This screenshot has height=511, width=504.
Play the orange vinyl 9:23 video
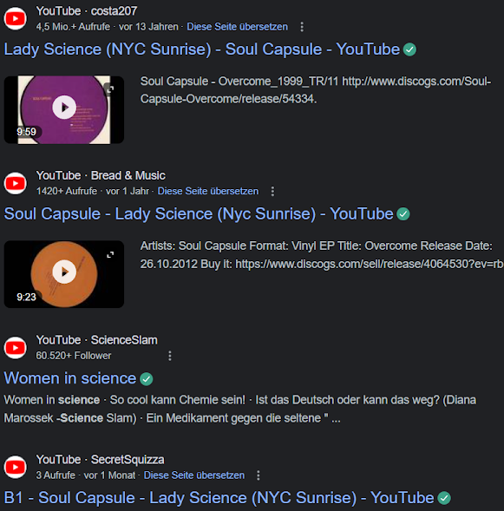(x=64, y=272)
